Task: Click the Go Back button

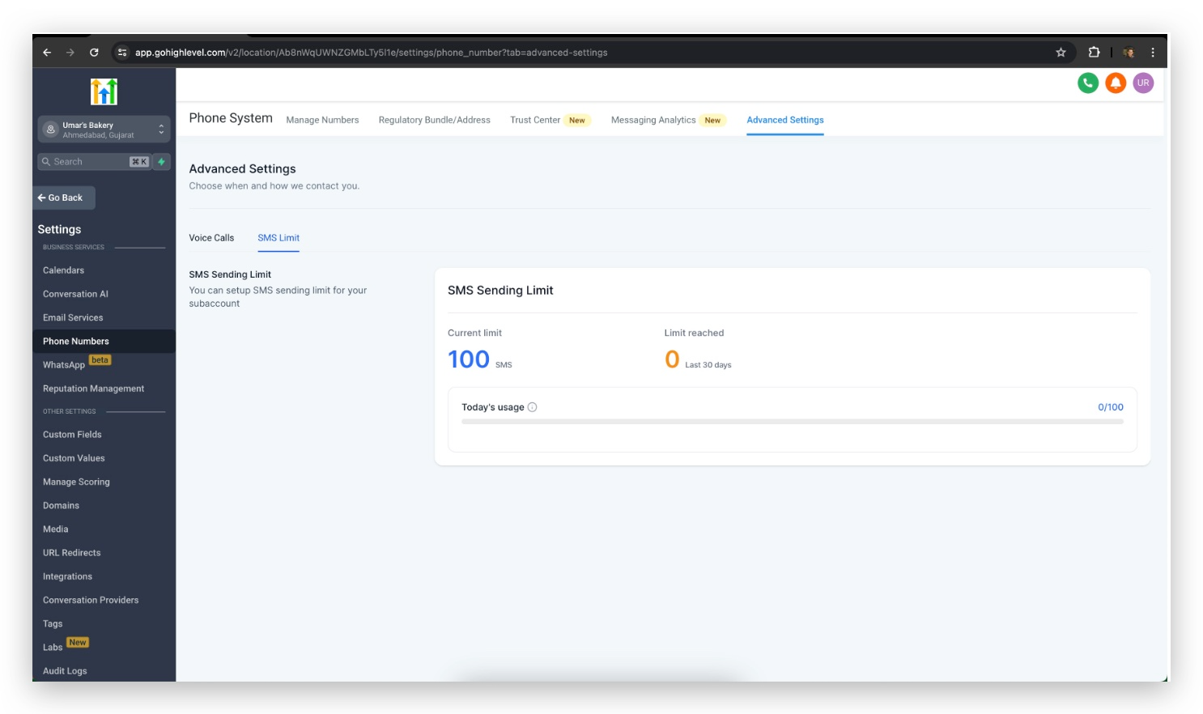Action: point(64,198)
